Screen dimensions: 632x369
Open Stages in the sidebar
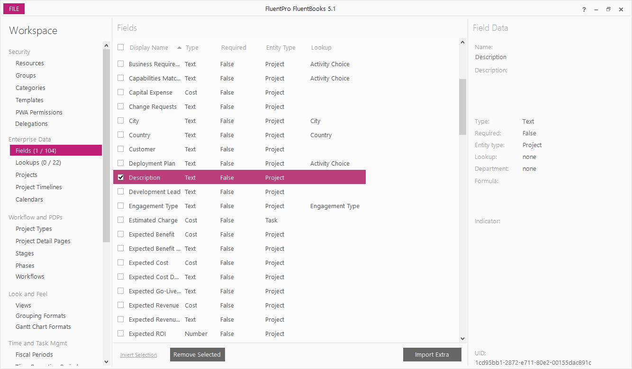25,254
